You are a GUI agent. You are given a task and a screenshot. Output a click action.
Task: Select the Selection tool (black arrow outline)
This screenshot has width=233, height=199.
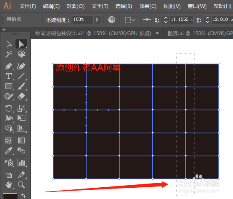[9, 44]
